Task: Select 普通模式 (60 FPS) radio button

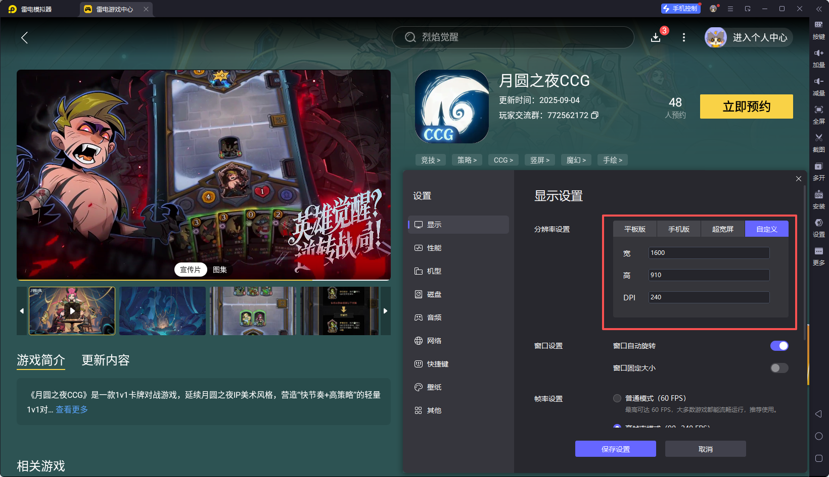Action: [617, 398]
